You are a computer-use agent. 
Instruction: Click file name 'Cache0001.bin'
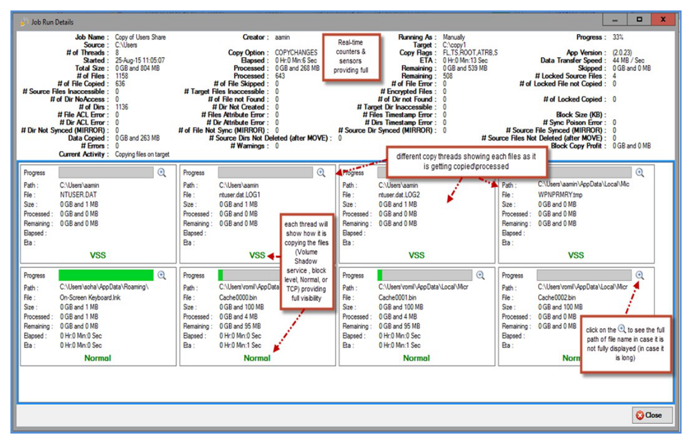(x=397, y=297)
